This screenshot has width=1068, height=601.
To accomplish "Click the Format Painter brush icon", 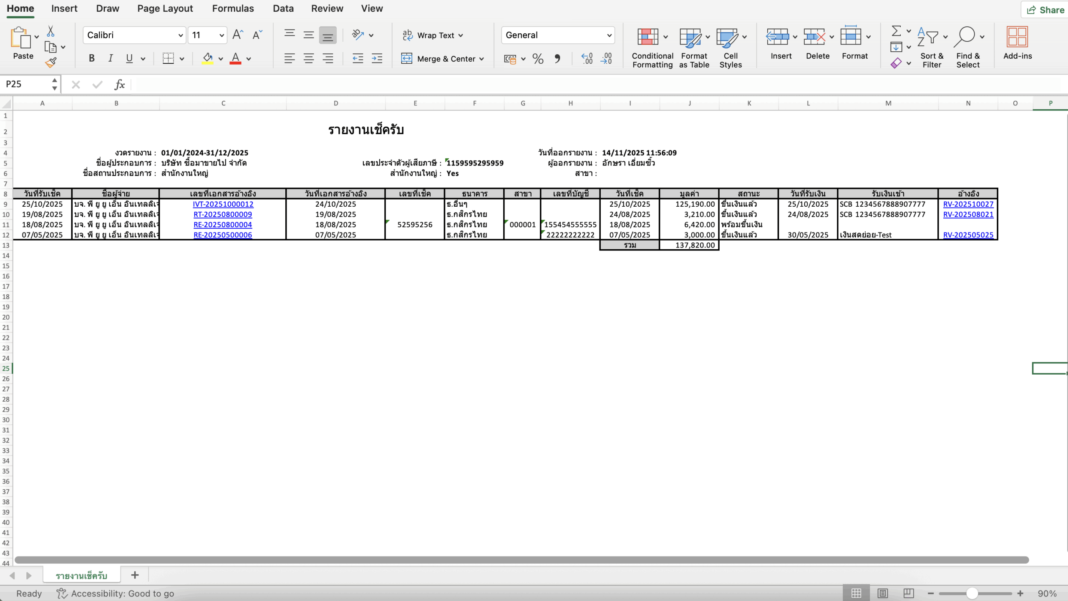I will click(x=51, y=63).
